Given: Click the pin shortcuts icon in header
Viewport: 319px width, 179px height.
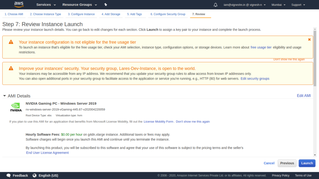Looking at the screenshot, I should [x=106, y=5].
